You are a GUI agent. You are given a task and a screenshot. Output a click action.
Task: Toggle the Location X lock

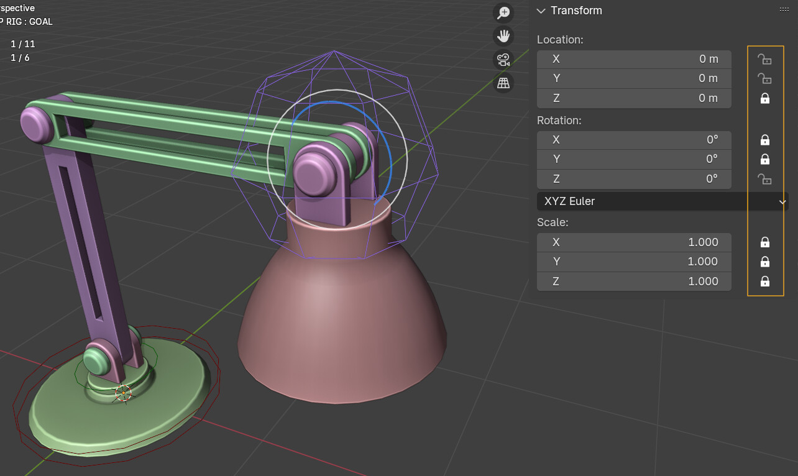coord(764,59)
